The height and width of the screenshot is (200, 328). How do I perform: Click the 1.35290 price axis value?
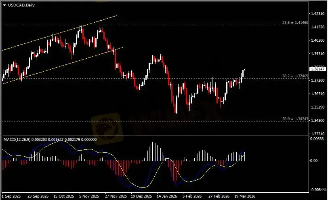click(x=317, y=107)
